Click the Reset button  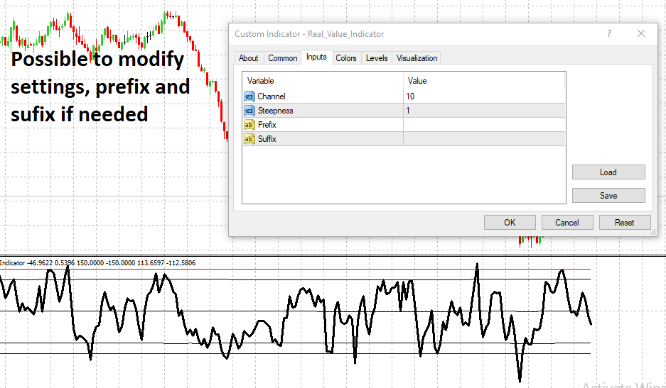click(624, 223)
